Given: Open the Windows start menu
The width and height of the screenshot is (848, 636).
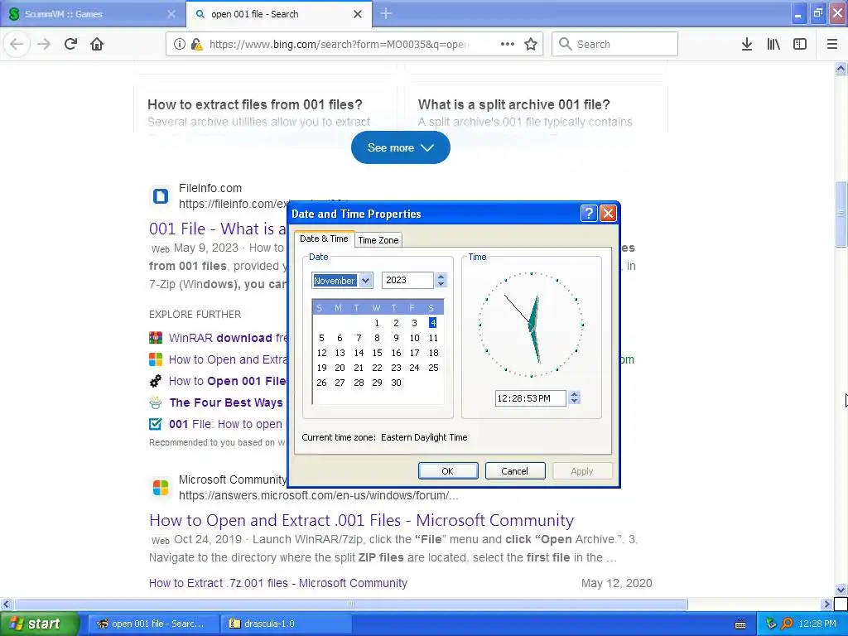Looking at the screenshot, I should (x=39, y=624).
